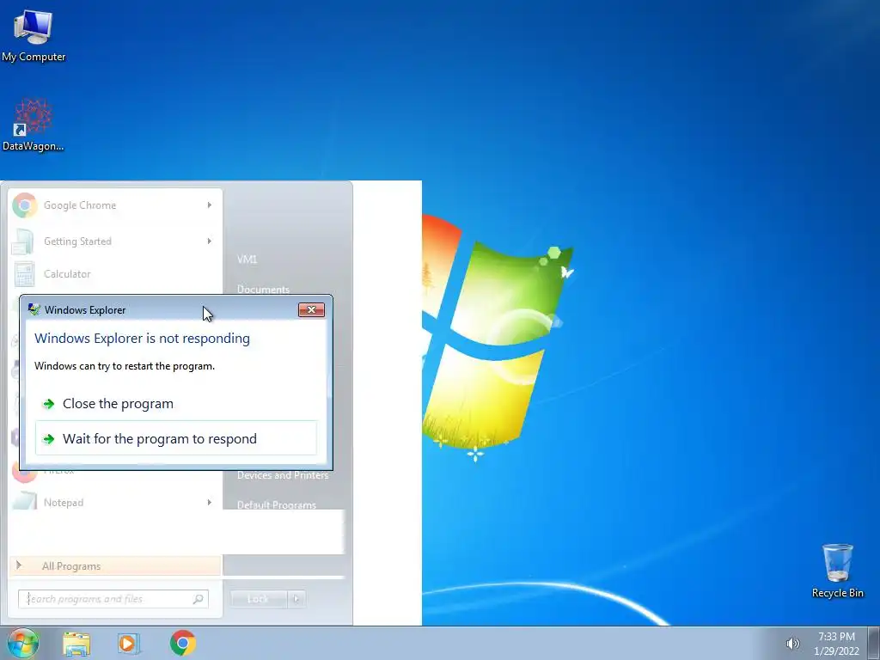
Task: Expand All Programs in the Start menu
Action: tap(115, 565)
